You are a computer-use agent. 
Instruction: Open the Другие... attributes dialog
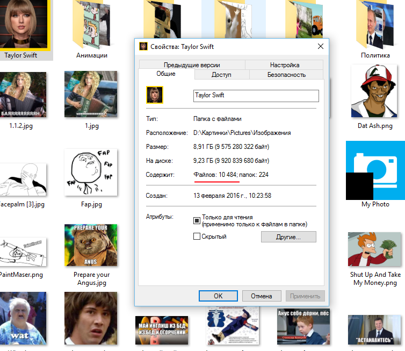[288, 237]
